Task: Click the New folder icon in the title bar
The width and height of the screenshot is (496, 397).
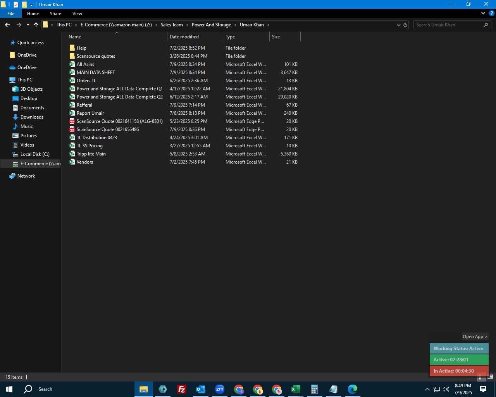Action: click(24, 4)
